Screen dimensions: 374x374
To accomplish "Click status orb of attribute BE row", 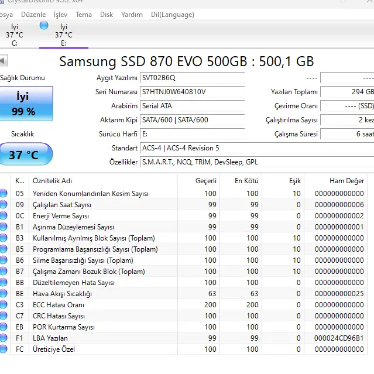I will pos(4,293).
